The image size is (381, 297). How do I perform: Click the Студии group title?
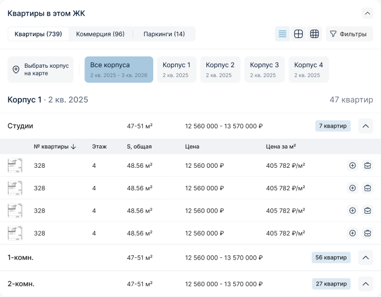(x=20, y=126)
